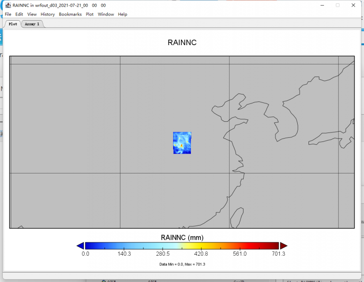The height and width of the screenshot is (282, 364).
Task: Open the Edit menu
Action: pos(19,14)
